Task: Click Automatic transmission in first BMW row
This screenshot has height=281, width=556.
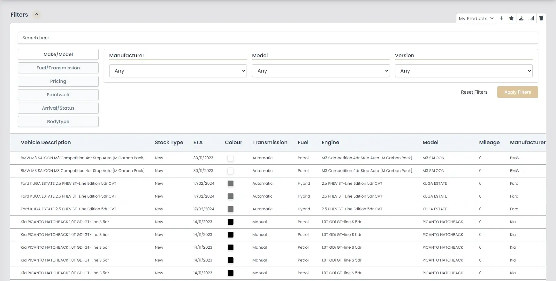Action: point(263,158)
